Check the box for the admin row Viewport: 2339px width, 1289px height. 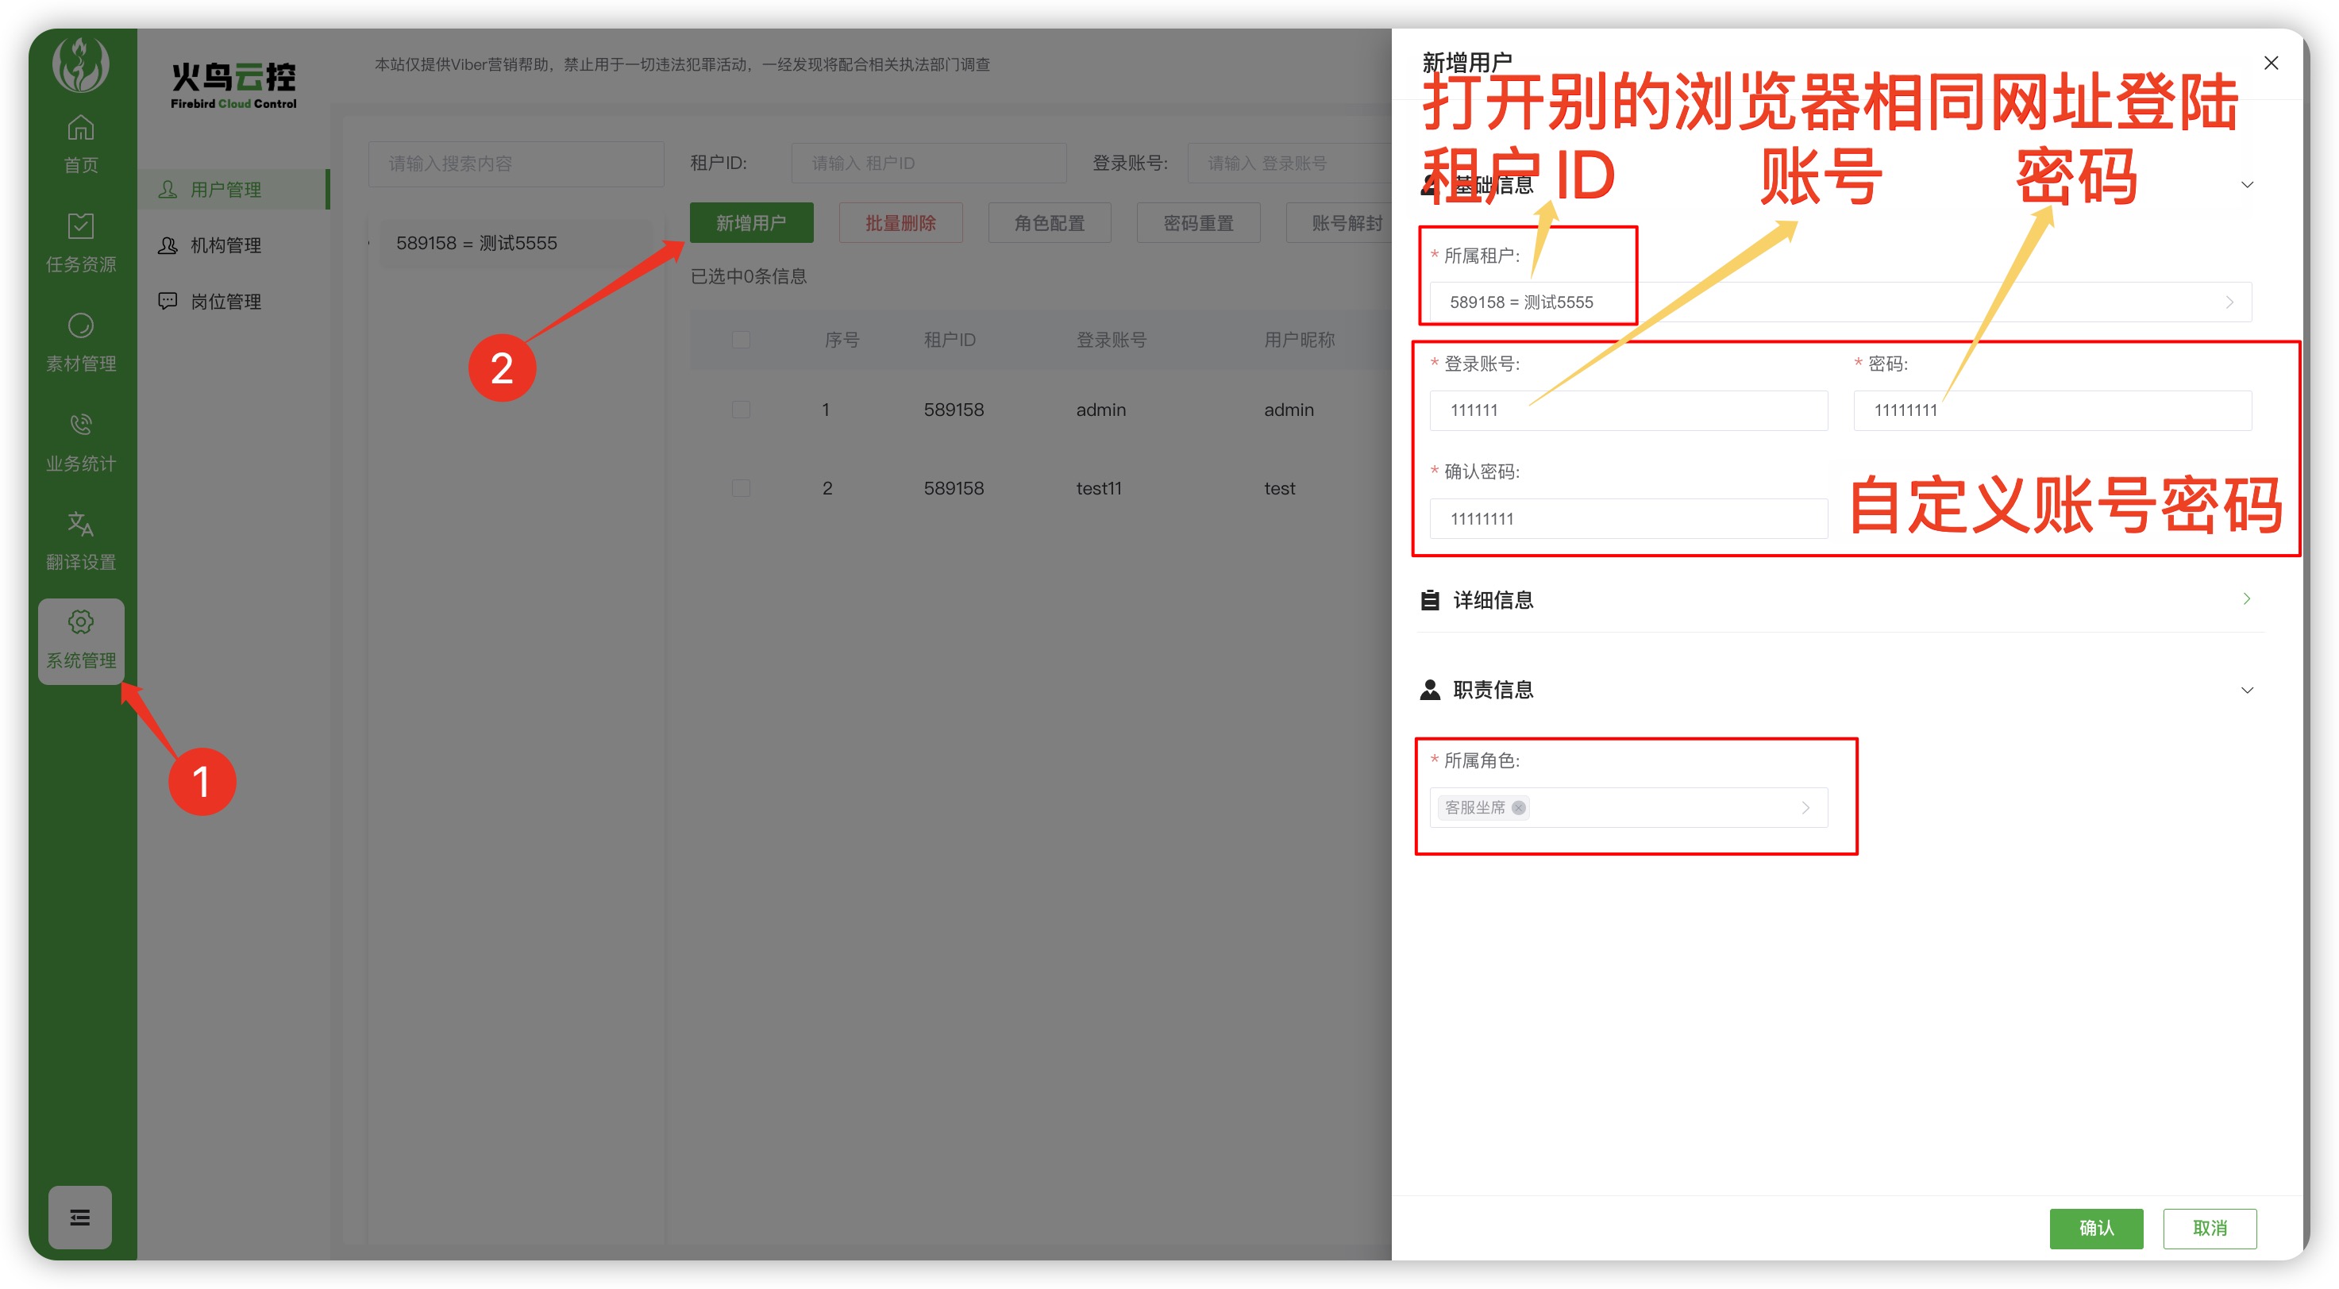pos(741,410)
